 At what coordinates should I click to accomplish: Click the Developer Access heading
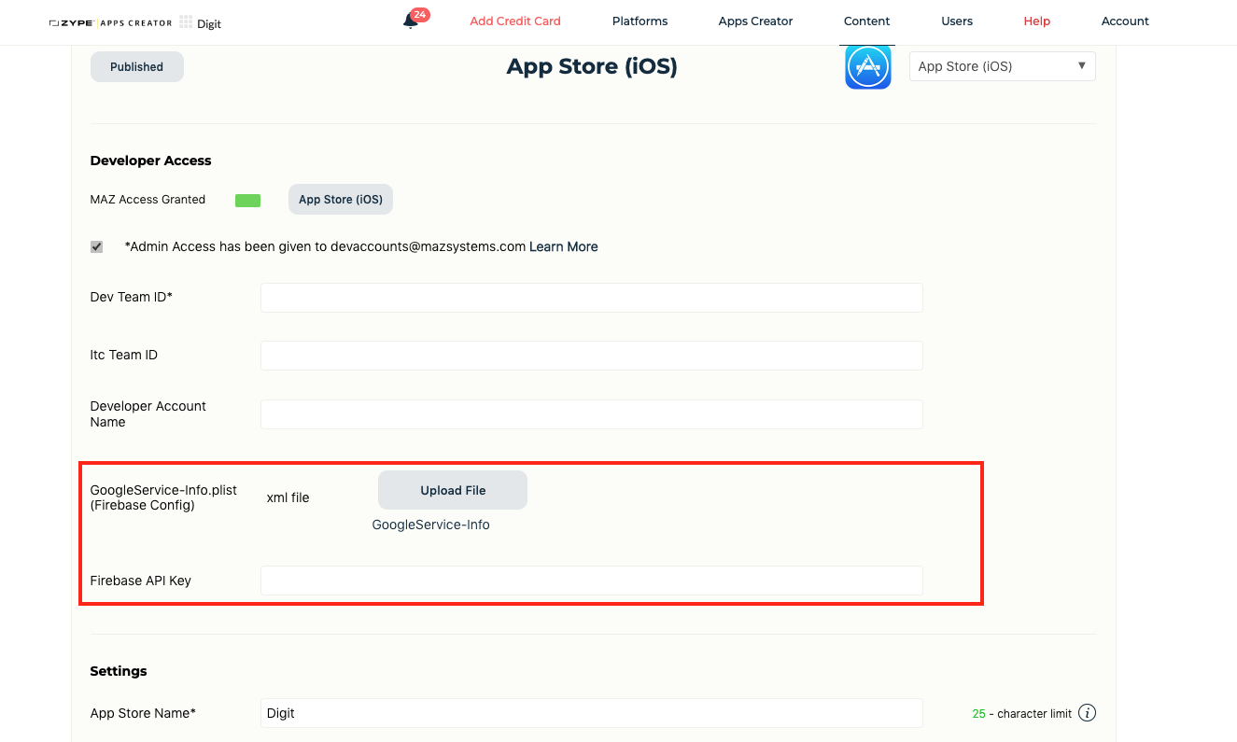point(151,161)
